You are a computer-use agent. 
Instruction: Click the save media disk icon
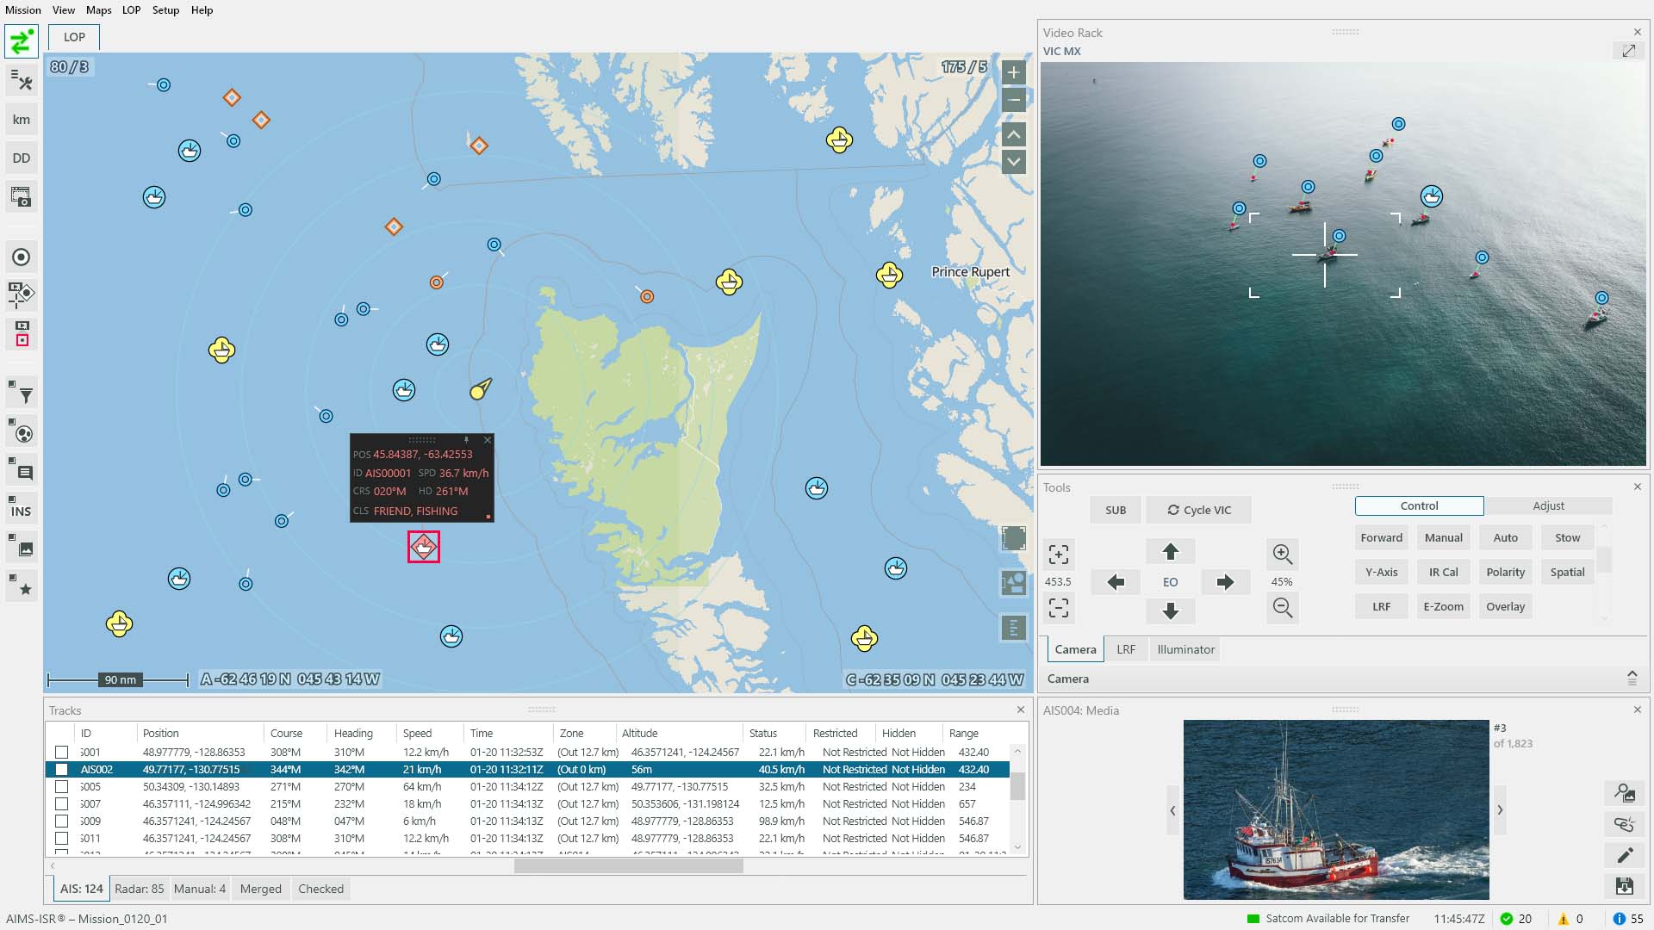(x=1624, y=886)
